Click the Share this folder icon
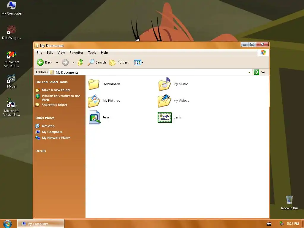304x228 pixels. [x=38, y=105]
